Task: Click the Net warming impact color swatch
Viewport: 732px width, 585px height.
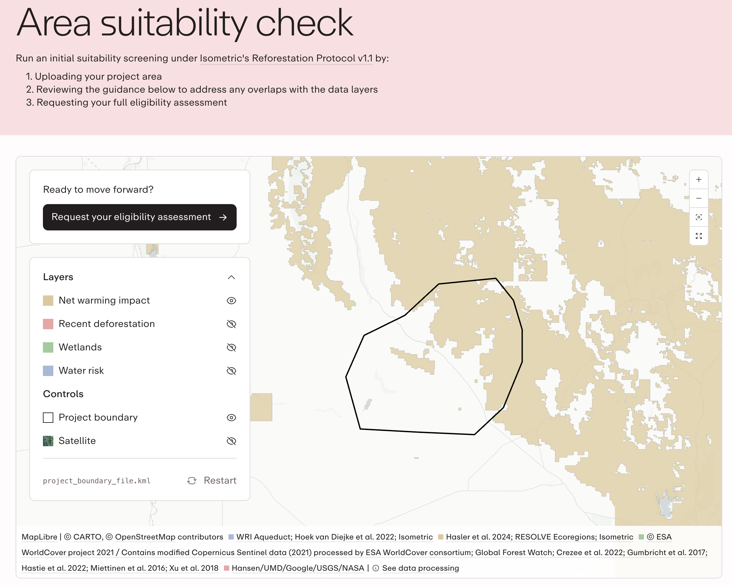Action: (48, 301)
